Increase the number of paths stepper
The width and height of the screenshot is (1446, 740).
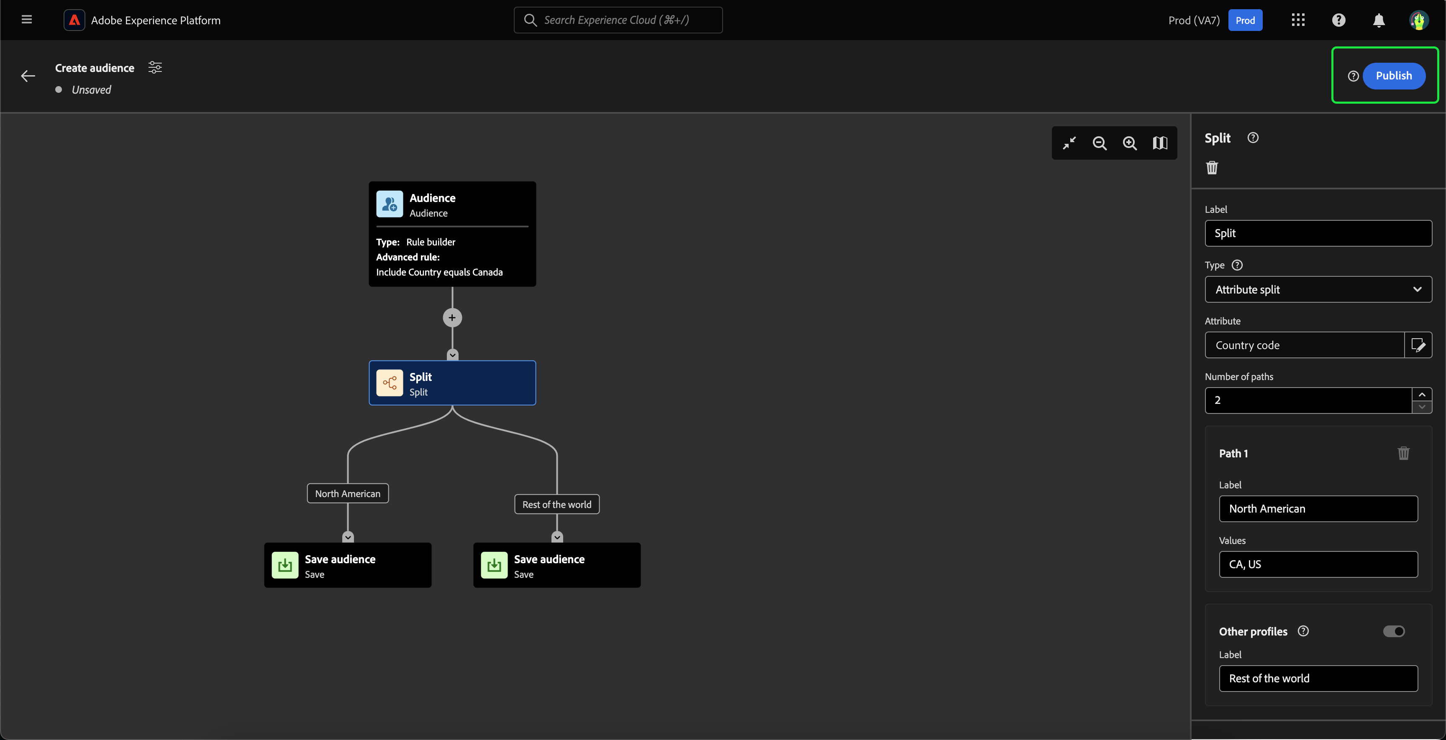tap(1421, 394)
